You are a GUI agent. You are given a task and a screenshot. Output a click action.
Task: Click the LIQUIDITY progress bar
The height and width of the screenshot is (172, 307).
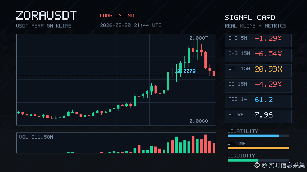click(258, 160)
